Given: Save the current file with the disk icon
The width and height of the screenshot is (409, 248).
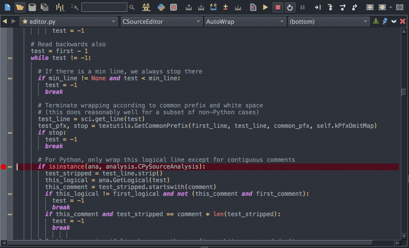Looking at the screenshot, I should pyautogui.click(x=32, y=7).
